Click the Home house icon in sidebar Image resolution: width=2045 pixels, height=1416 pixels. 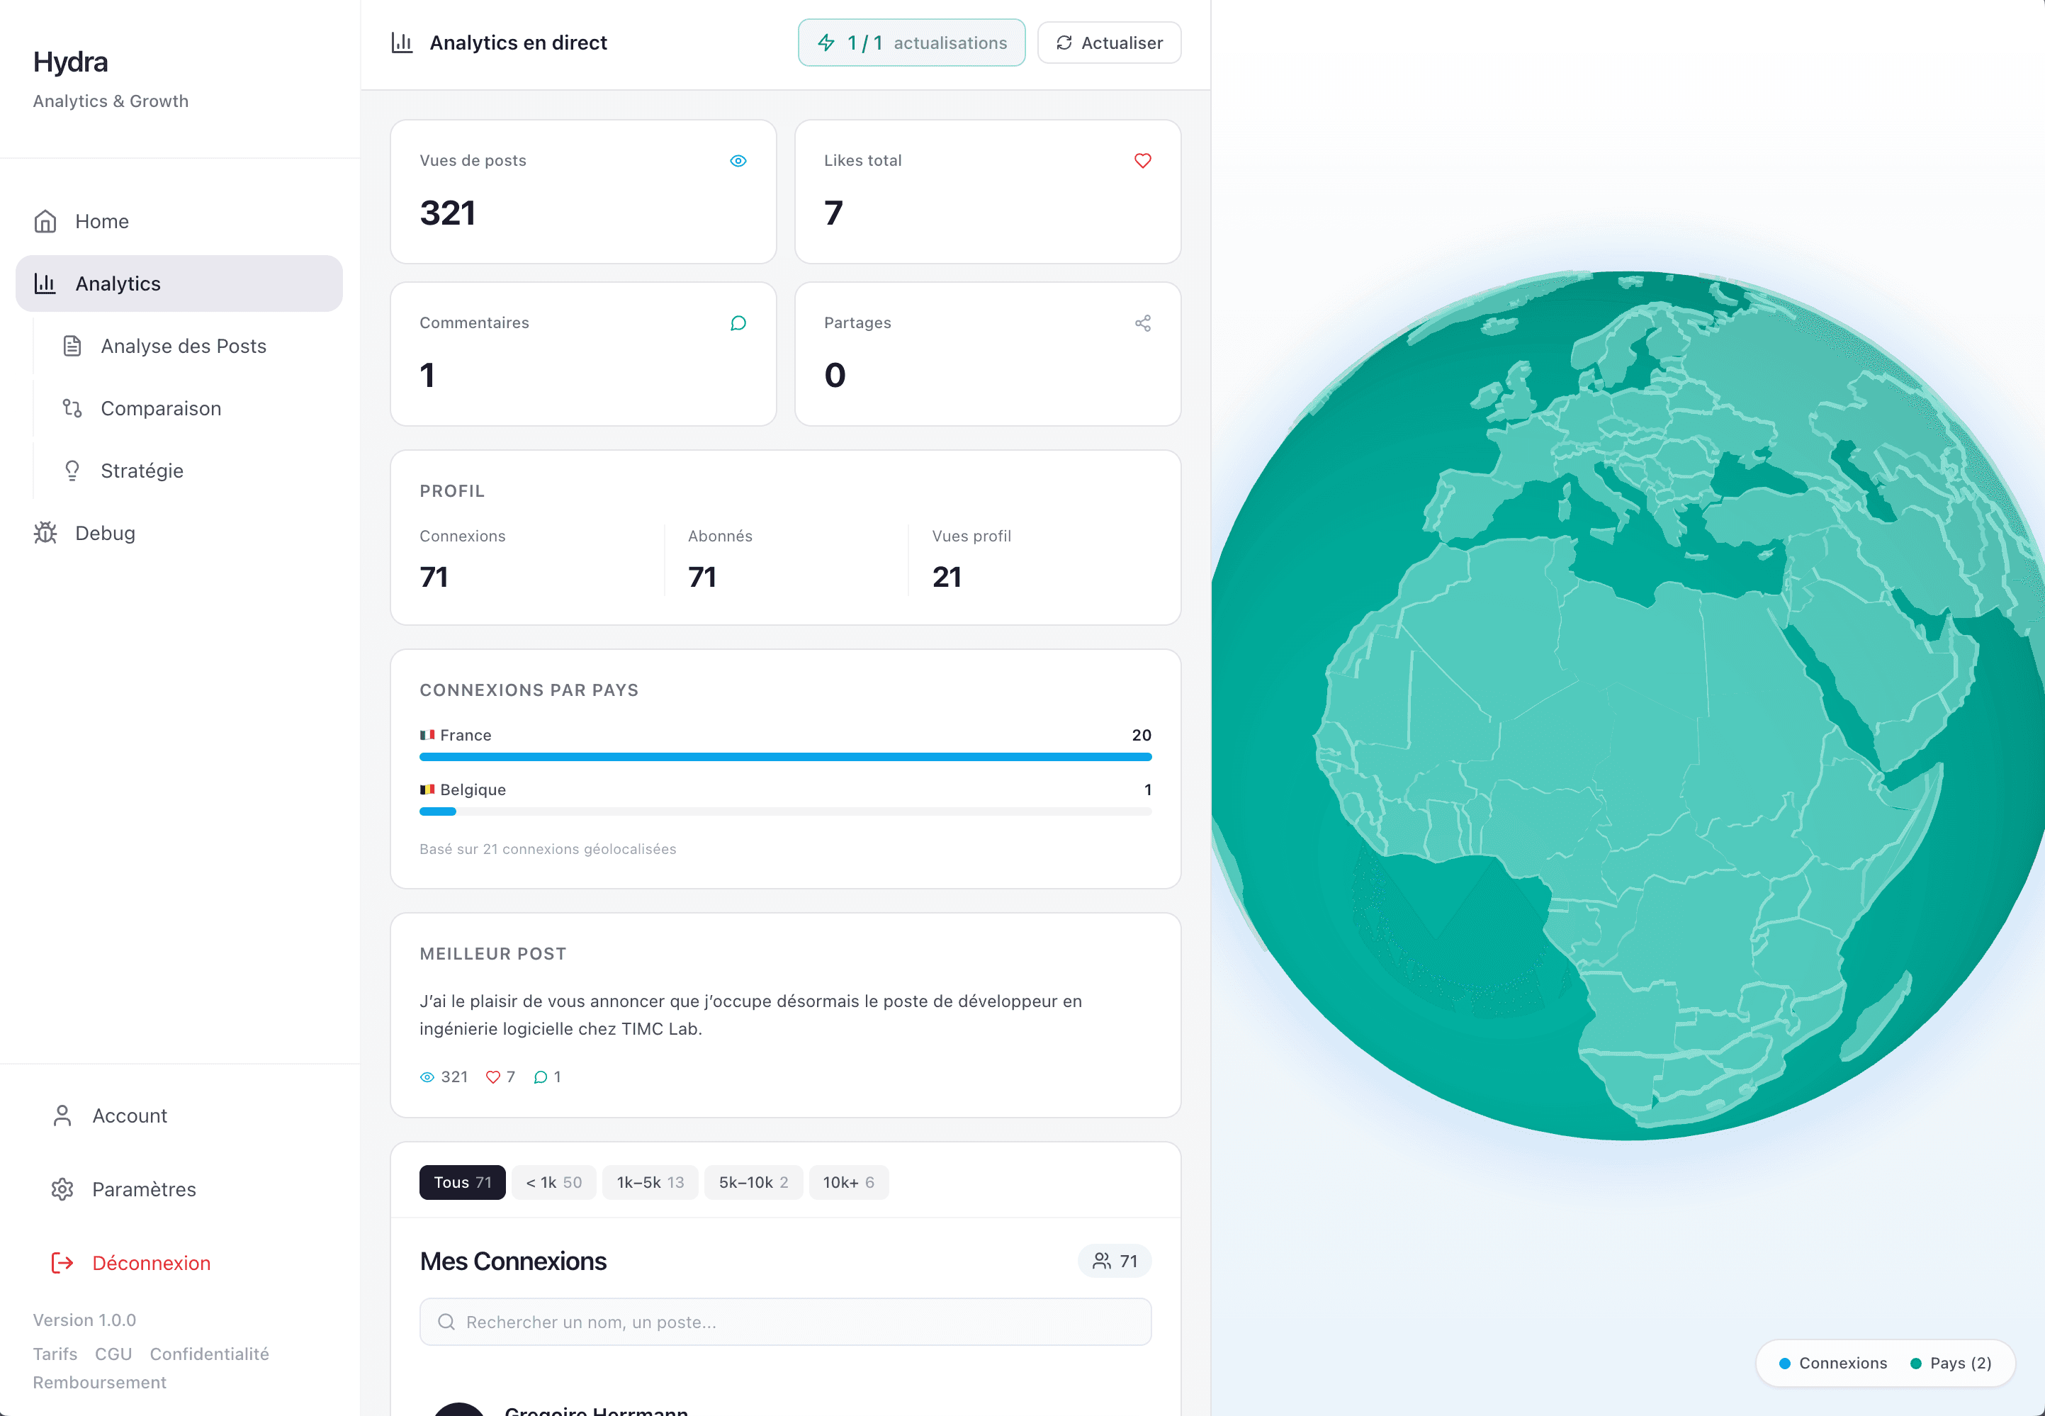(45, 221)
